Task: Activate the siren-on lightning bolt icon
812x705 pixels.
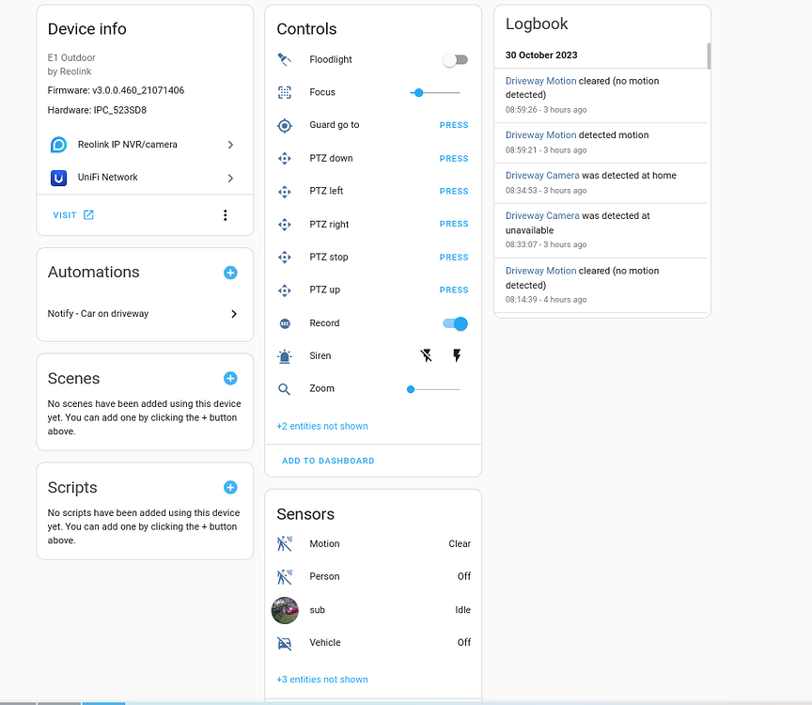Action: [x=456, y=355]
